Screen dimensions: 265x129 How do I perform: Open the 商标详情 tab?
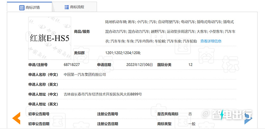[29, 7]
